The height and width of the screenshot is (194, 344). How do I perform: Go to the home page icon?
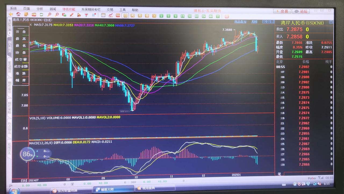(x=18, y=14)
